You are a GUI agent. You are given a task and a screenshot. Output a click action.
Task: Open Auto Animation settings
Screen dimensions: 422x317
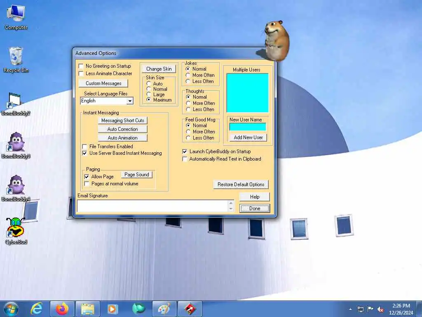click(122, 138)
